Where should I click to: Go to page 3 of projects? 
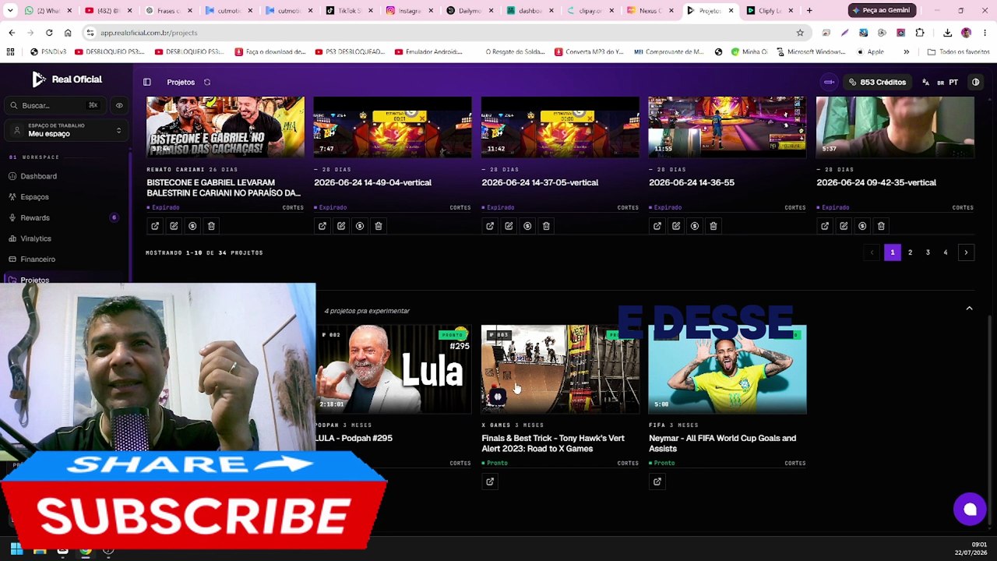pyautogui.click(x=928, y=252)
